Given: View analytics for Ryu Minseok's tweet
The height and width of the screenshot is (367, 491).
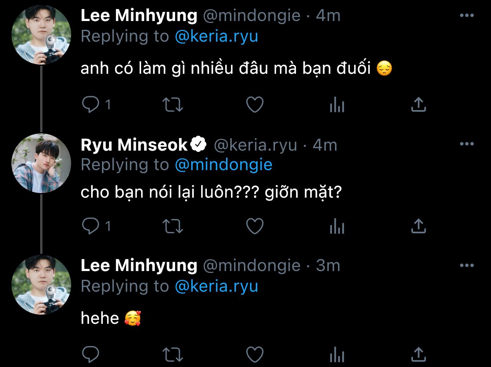Looking at the screenshot, I should click(x=337, y=226).
